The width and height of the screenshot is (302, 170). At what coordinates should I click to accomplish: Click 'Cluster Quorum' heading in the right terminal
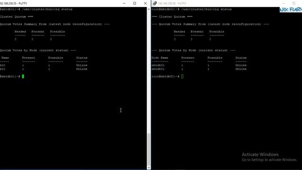(x=172, y=17)
